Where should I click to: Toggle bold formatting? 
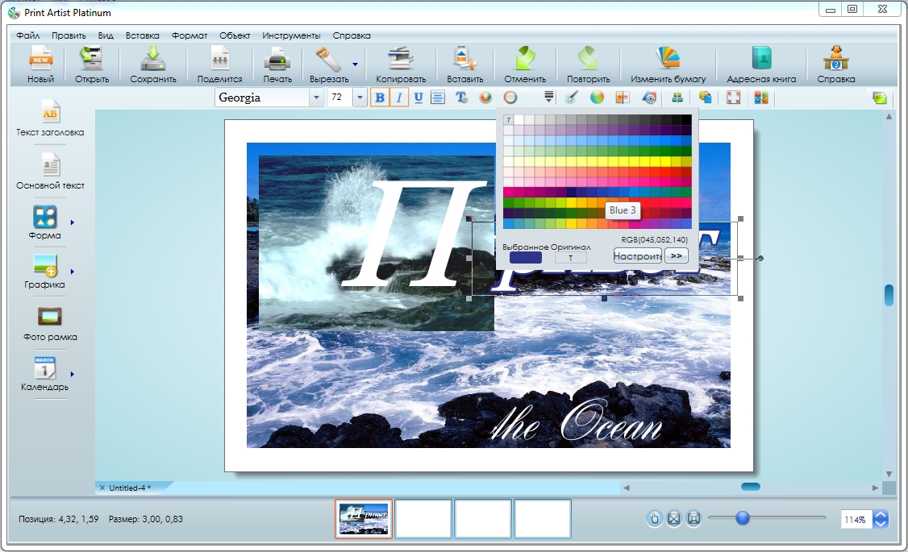[379, 97]
